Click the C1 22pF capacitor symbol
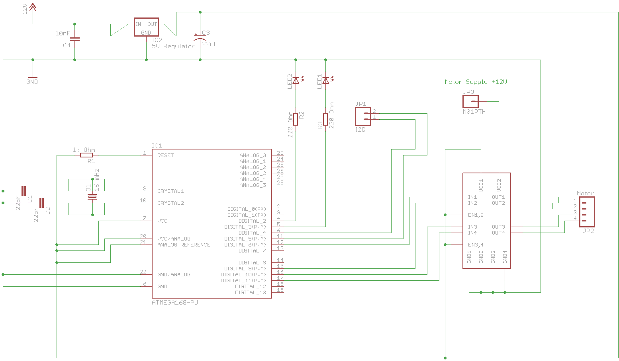 (x=24, y=191)
